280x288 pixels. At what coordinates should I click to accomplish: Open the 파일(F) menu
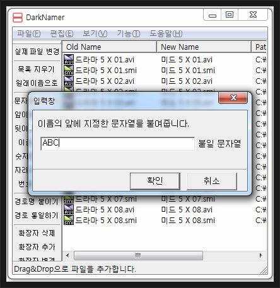[x=29, y=33]
